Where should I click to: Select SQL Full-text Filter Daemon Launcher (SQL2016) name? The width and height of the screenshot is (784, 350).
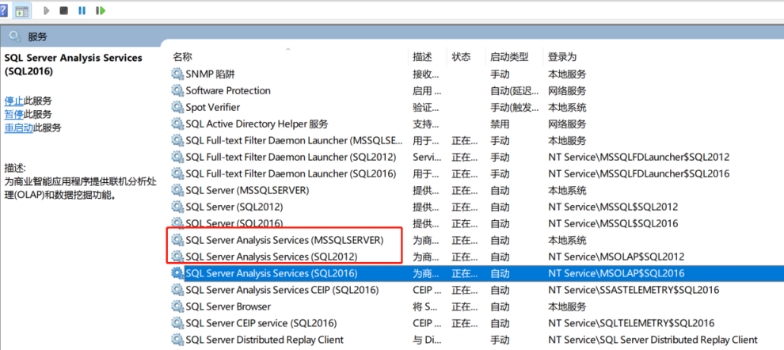click(291, 173)
